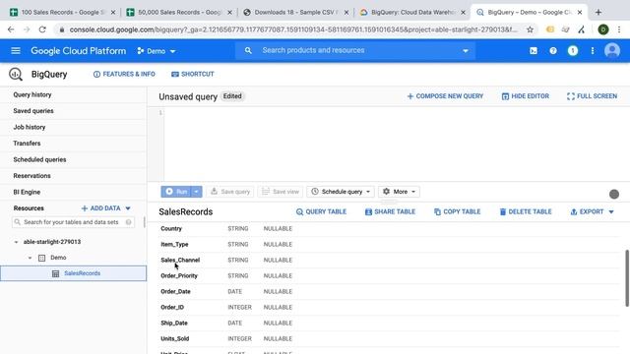Open BI Engine in sidebar
Image resolution: width=630 pixels, height=354 pixels.
tap(27, 192)
